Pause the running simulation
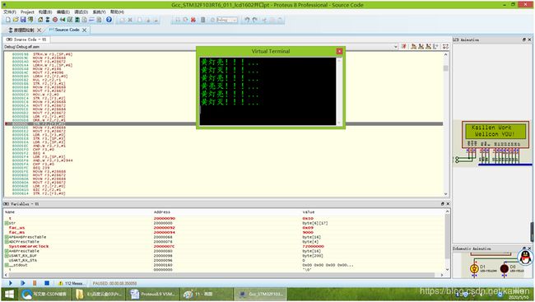 point(35,283)
